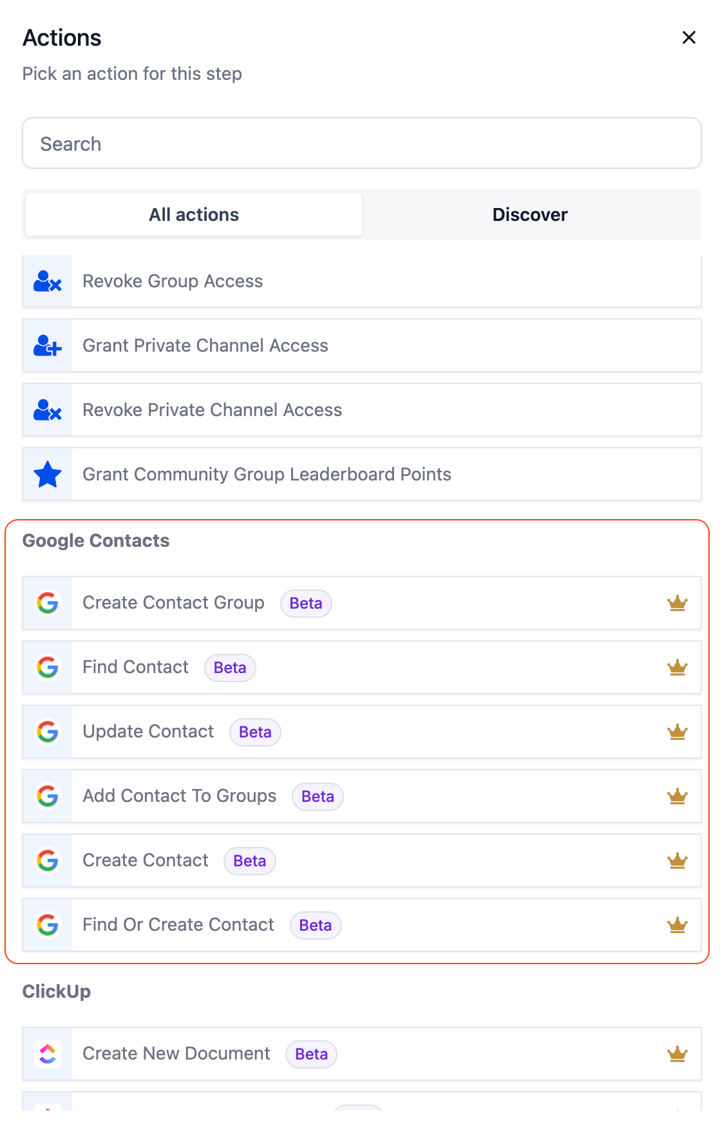This screenshot has height=1122, width=720.
Task: Choose the Create Contact action
Action: click(146, 861)
